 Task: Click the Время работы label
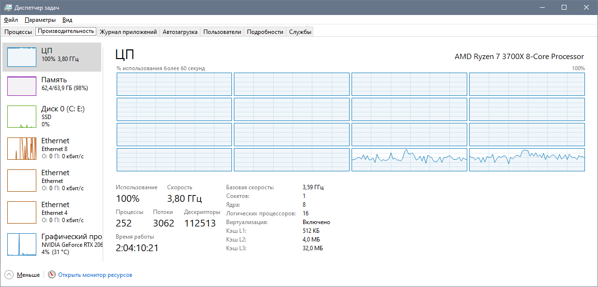[x=135, y=237]
